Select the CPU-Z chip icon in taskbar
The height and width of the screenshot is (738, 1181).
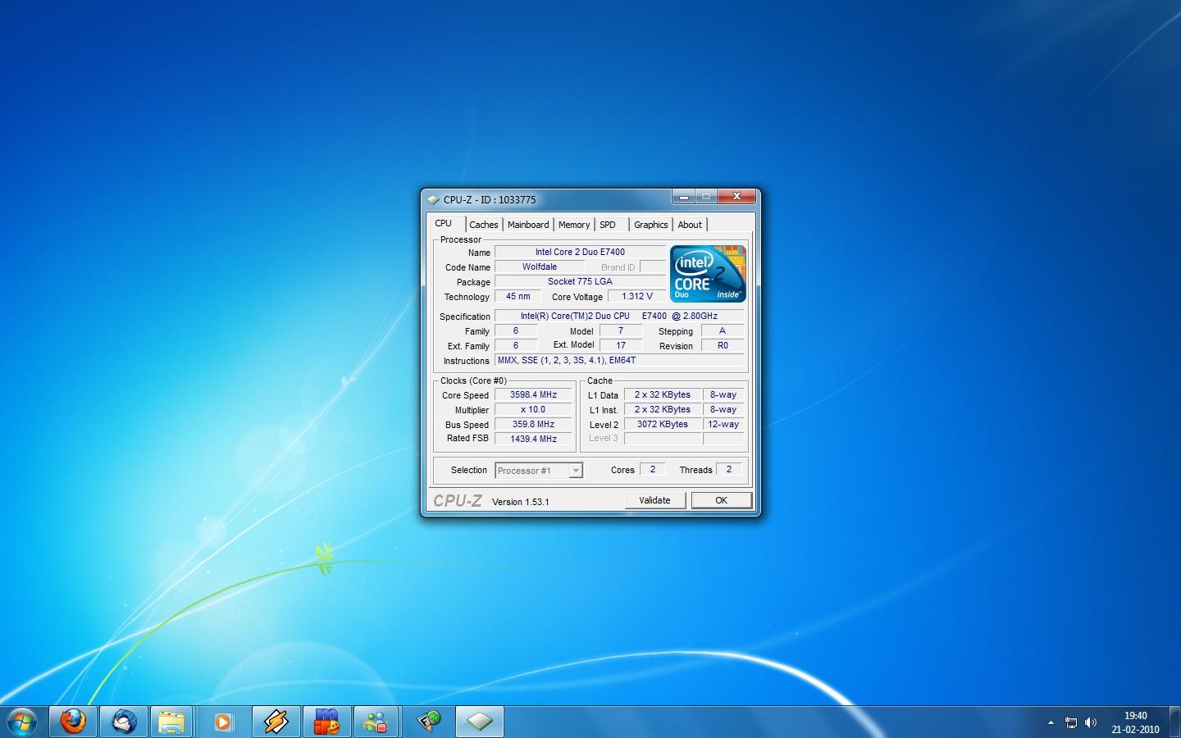[479, 722]
